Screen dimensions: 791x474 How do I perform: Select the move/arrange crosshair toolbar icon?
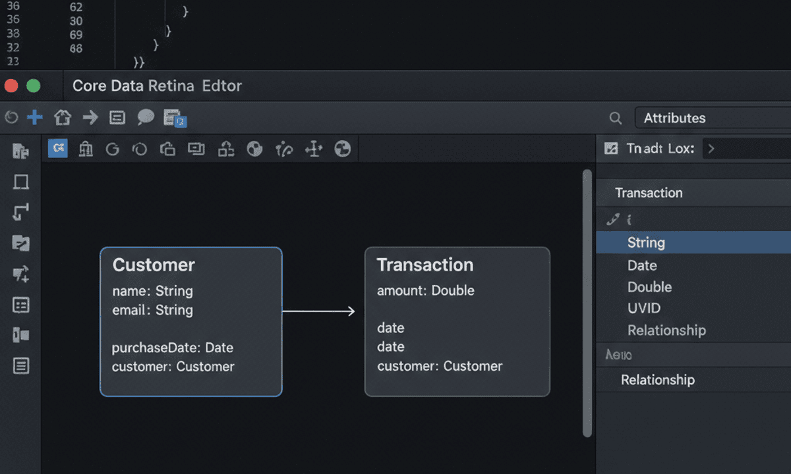[x=313, y=149]
